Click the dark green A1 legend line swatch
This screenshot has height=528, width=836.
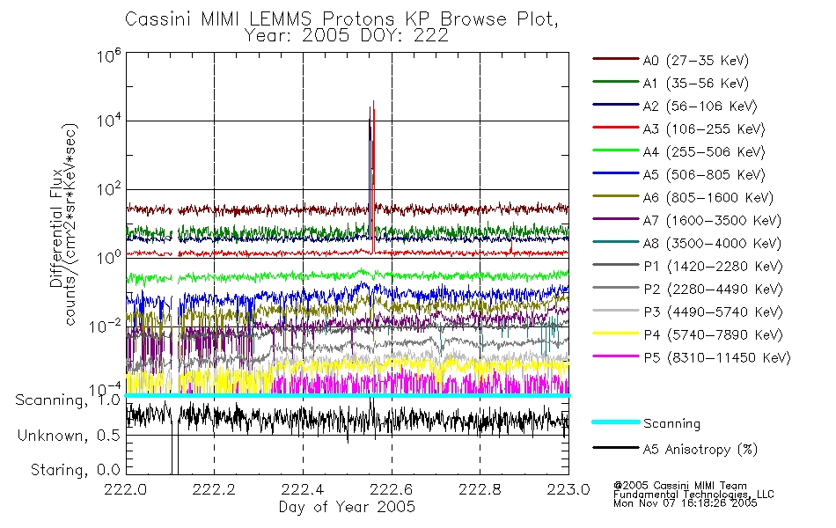[x=616, y=82]
